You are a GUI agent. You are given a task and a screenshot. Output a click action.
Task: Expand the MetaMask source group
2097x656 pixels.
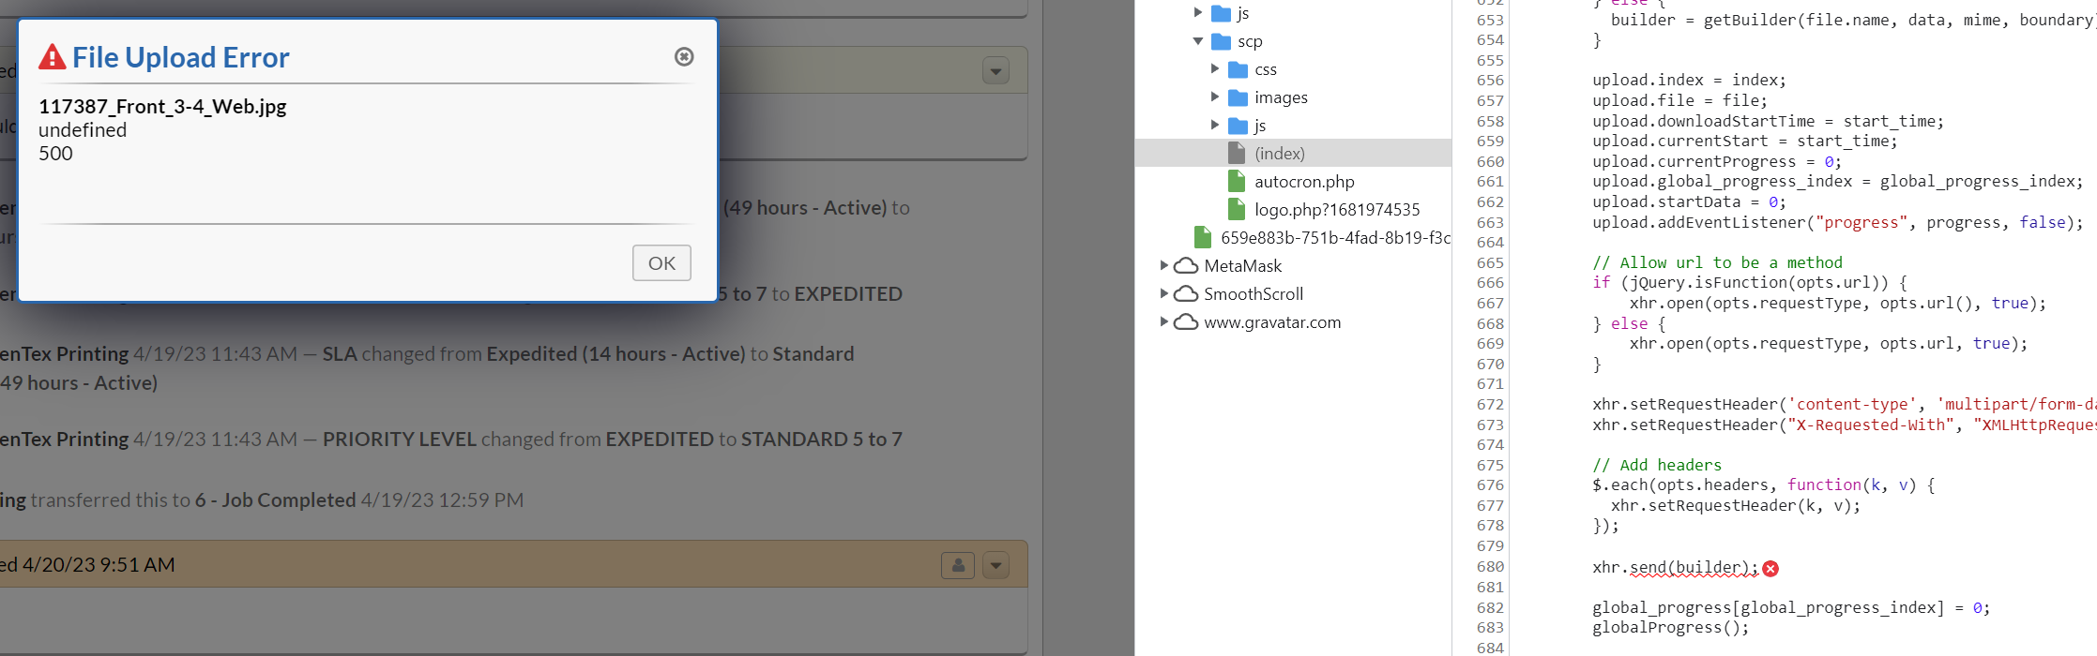tap(1164, 266)
